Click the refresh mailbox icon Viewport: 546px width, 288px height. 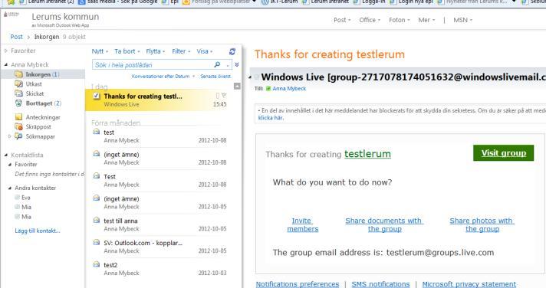[x=232, y=51]
